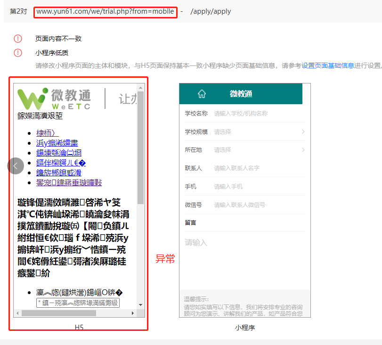Click the H5 preview scroll down arrow
382x345 pixels.
point(140,305)
